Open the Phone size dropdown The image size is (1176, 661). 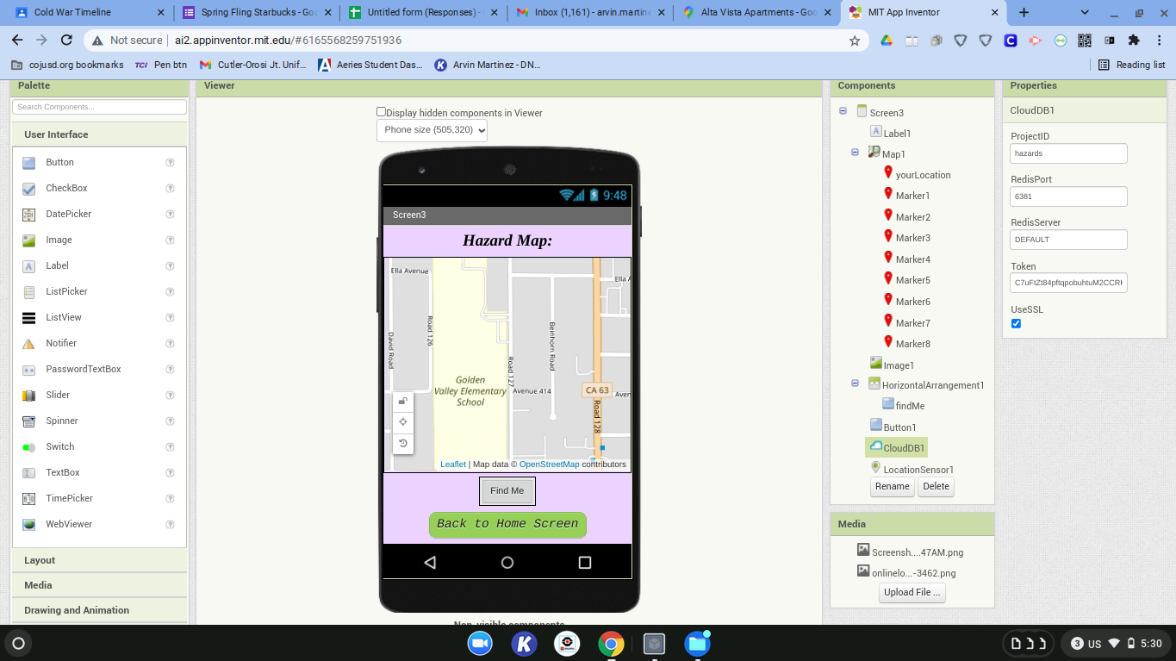[x=432, y=130]
